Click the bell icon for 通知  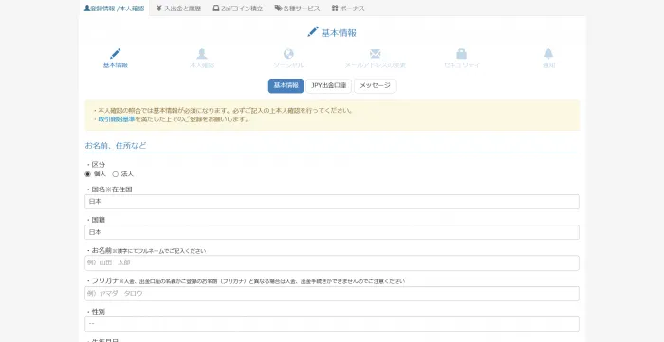coord(549,54)
